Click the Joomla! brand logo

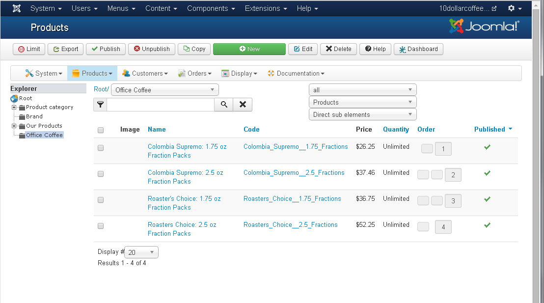pos(484,26)
